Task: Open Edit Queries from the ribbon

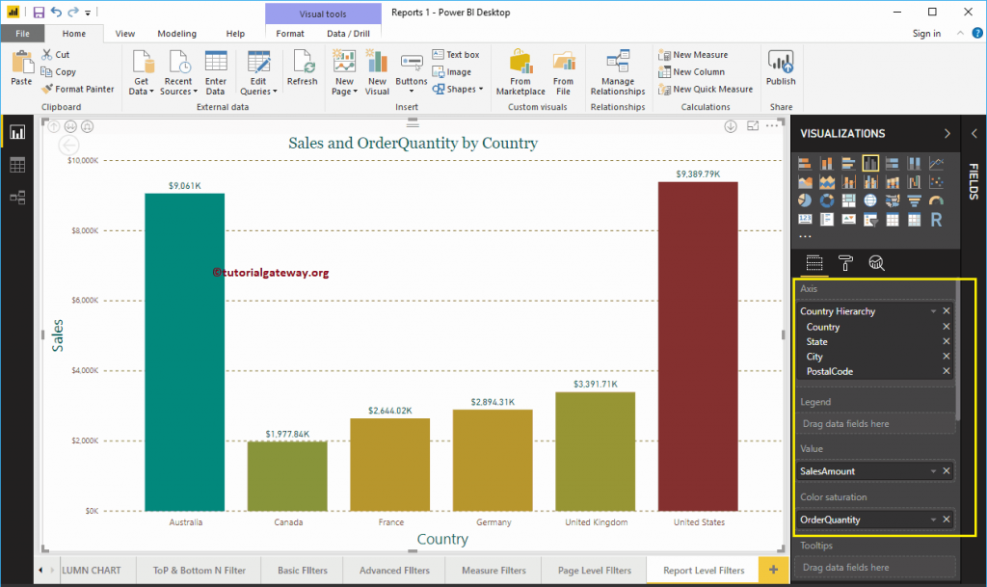Action: coord(257,69)
